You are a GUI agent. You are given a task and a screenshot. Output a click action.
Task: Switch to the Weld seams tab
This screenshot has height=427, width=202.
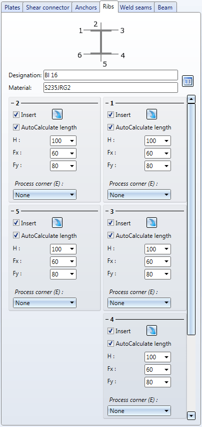click(136, 8)
